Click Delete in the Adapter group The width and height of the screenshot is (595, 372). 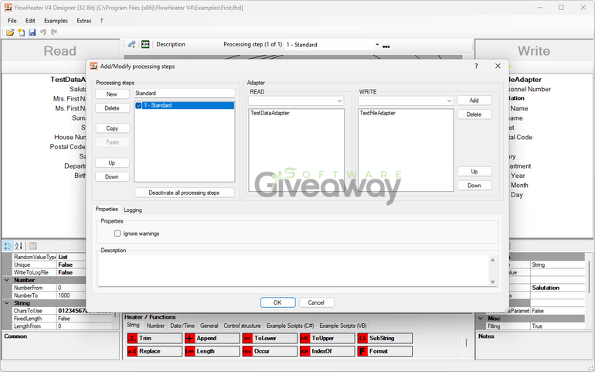[x=474, y=114]
